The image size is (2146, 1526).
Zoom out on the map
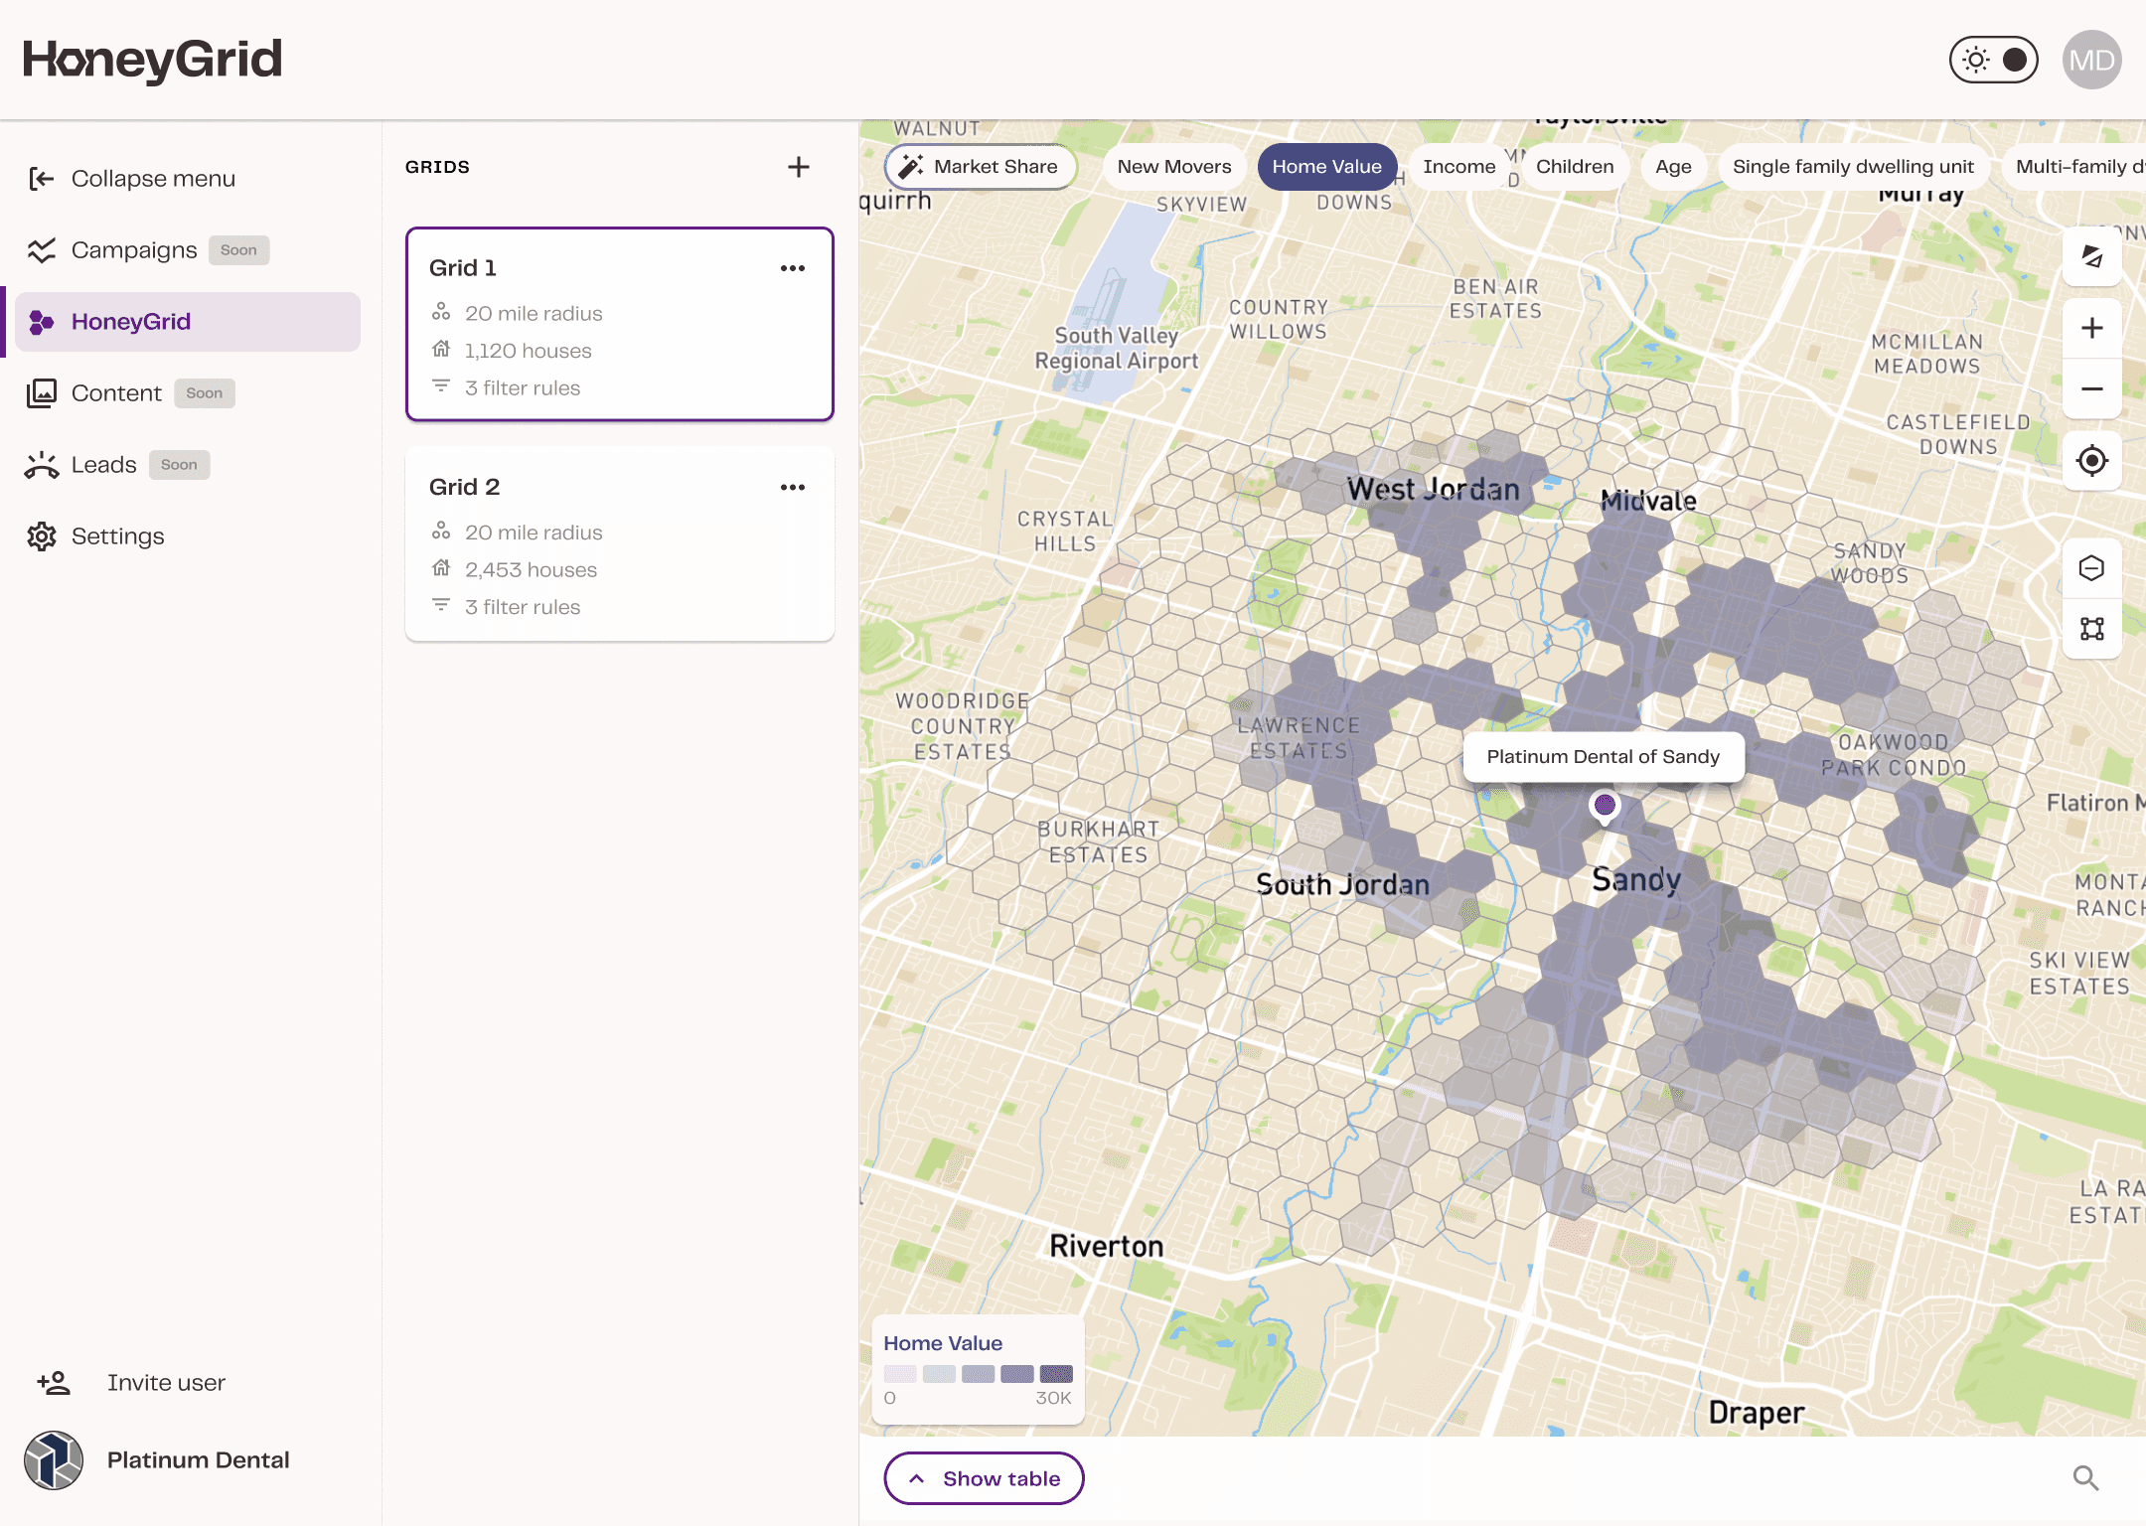2092,388
